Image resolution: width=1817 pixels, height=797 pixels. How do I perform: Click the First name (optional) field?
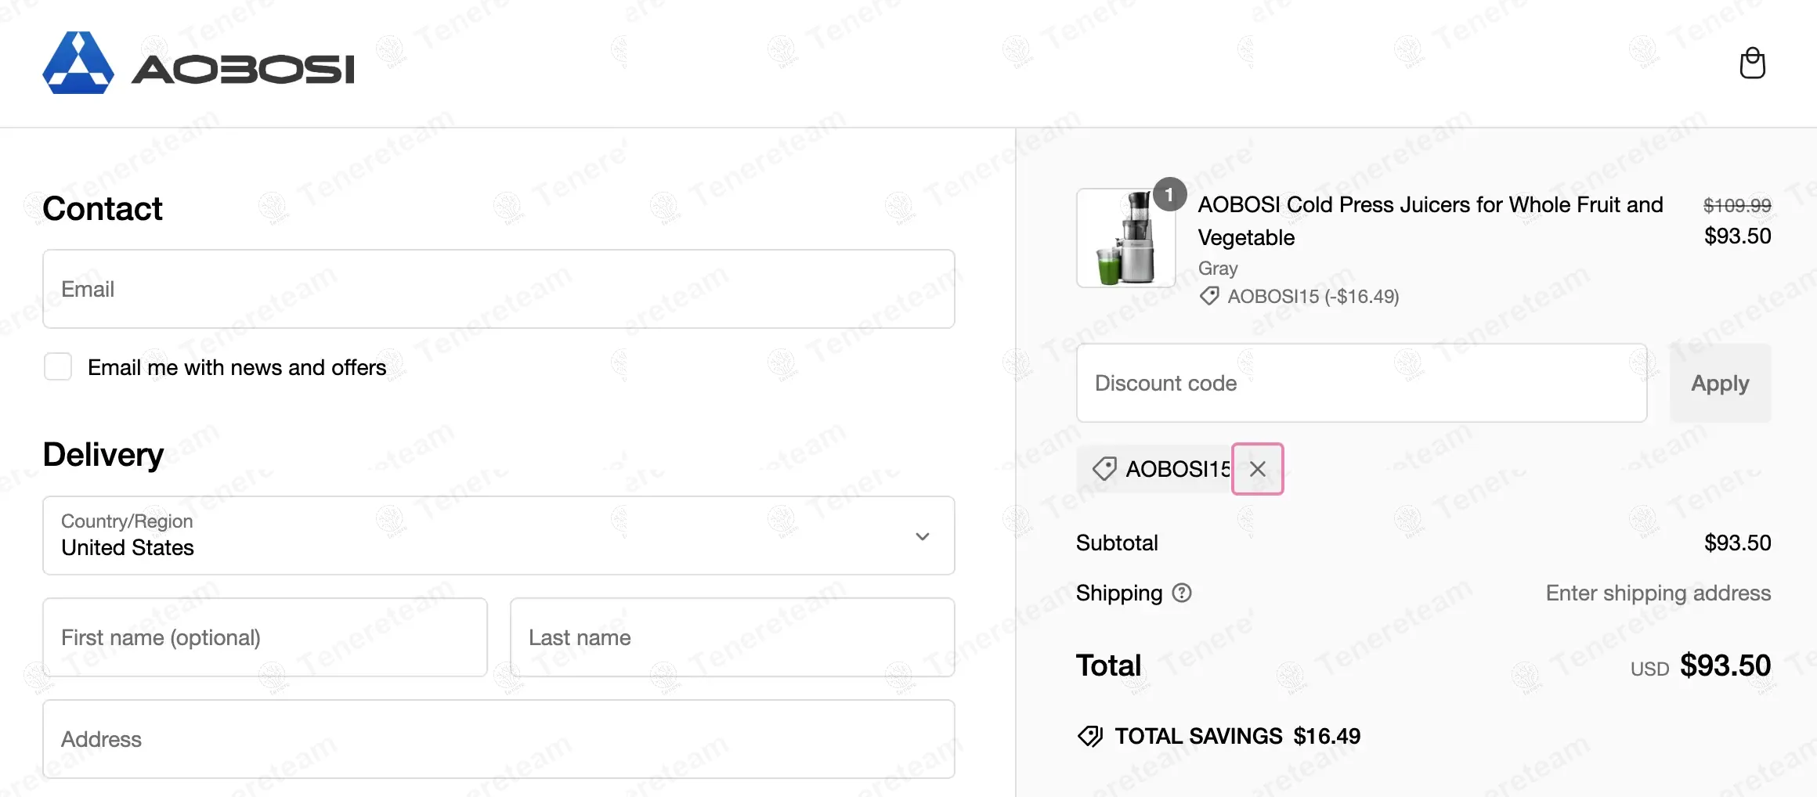pyautogui.click(x=266, y=637)
